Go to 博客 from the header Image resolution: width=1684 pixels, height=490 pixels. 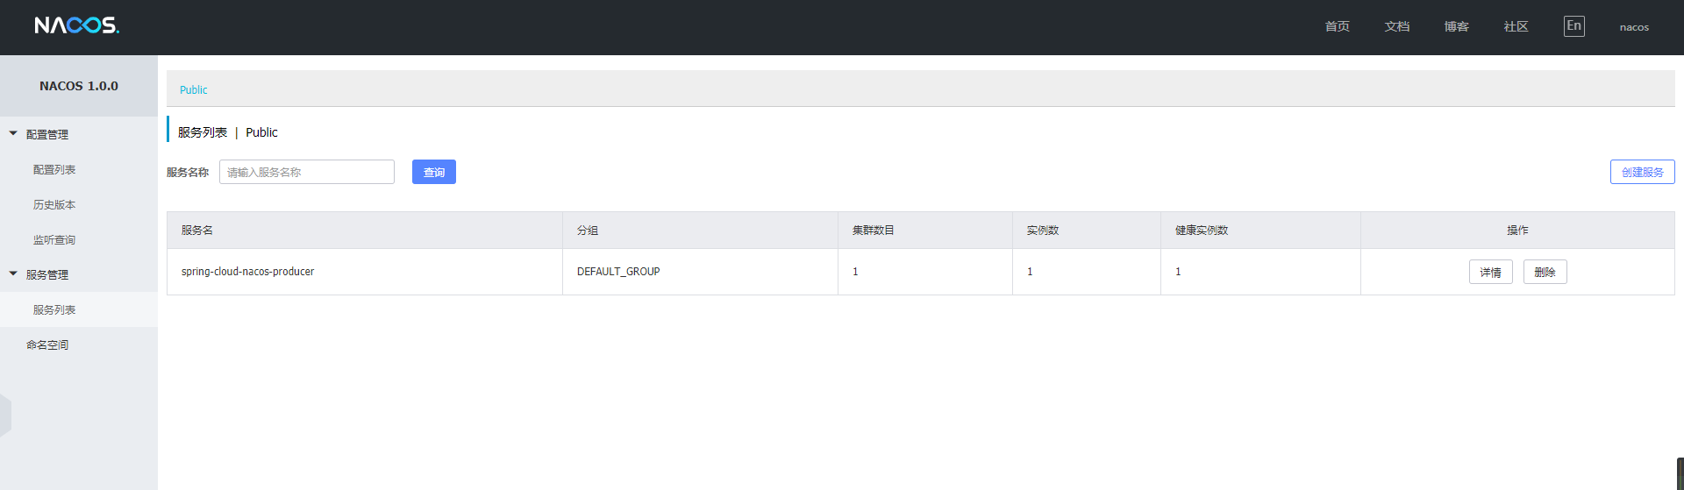click(x=1456, y=27)
